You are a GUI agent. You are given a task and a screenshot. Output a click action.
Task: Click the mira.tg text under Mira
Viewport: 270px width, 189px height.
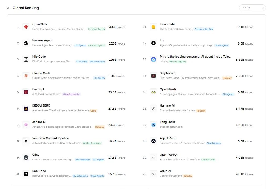click(164, 62)
